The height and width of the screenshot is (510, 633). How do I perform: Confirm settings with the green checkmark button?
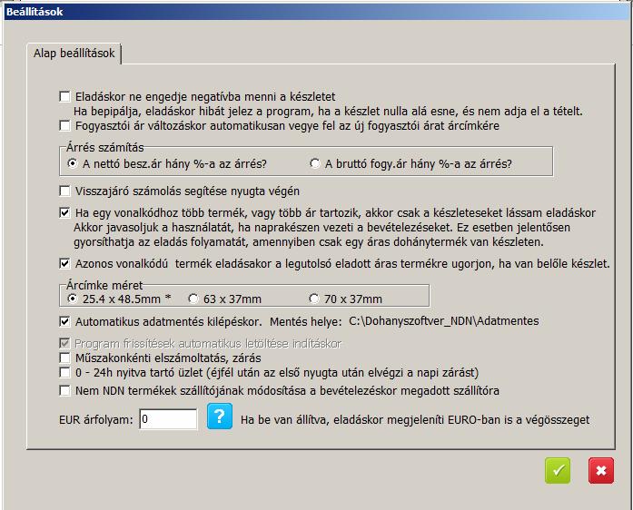pos(558,470)
